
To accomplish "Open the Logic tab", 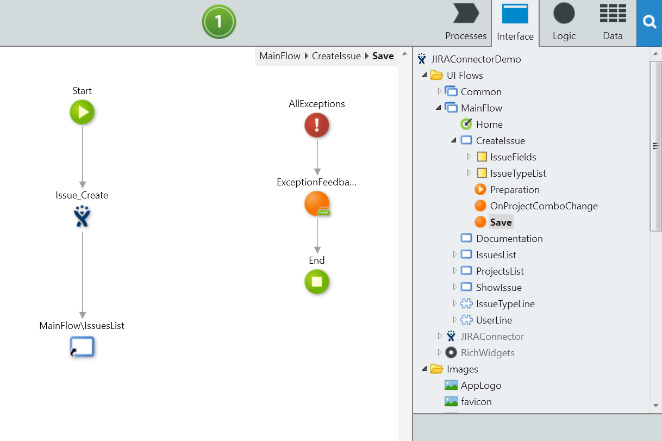I will click(564, 23).
